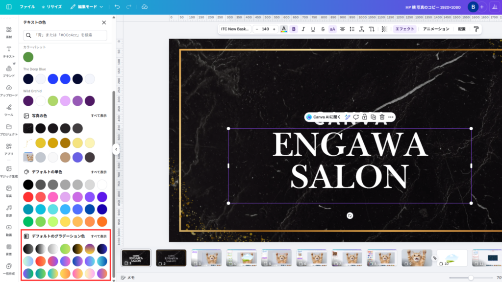Expand the 編集モード dropdown
502x282 pixels.
click(x=87, y=7)
